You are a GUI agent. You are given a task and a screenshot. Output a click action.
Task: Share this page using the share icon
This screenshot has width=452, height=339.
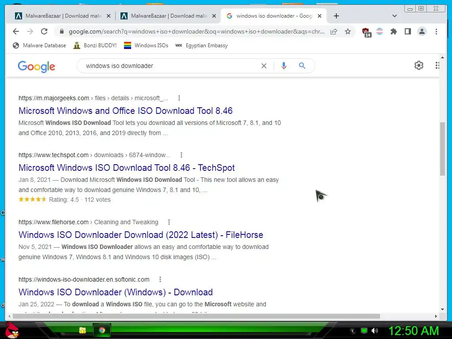coord(334,31)
